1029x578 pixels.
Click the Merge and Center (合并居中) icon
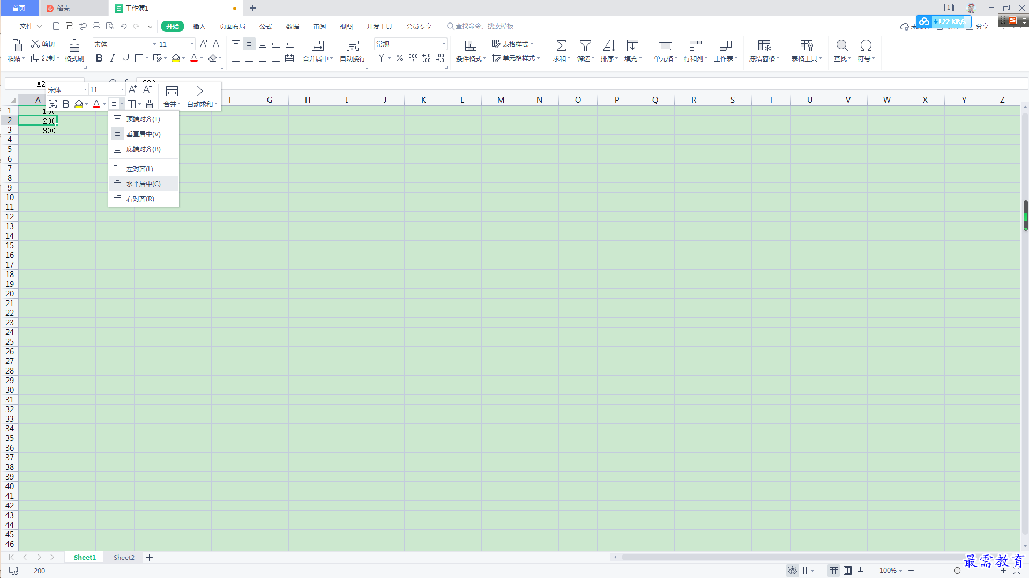point(318,45)
